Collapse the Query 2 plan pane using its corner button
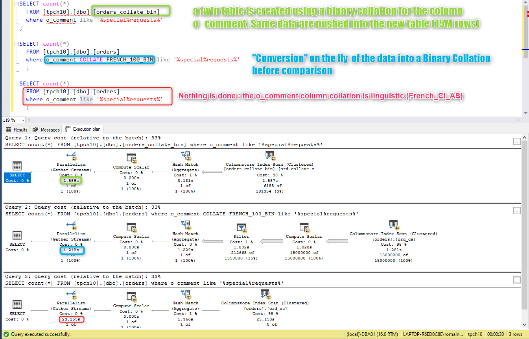The height and width of the screenshot is (339, 529). point(517,211)
